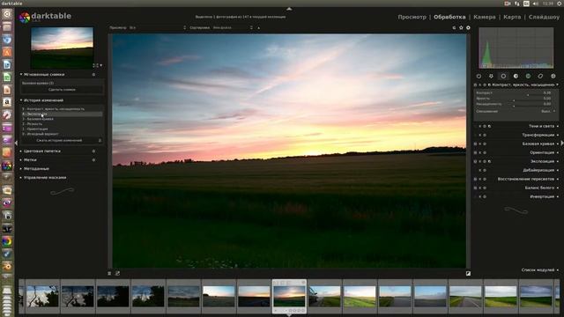Expand the Метаданные panel

click(x=21, y=168)
